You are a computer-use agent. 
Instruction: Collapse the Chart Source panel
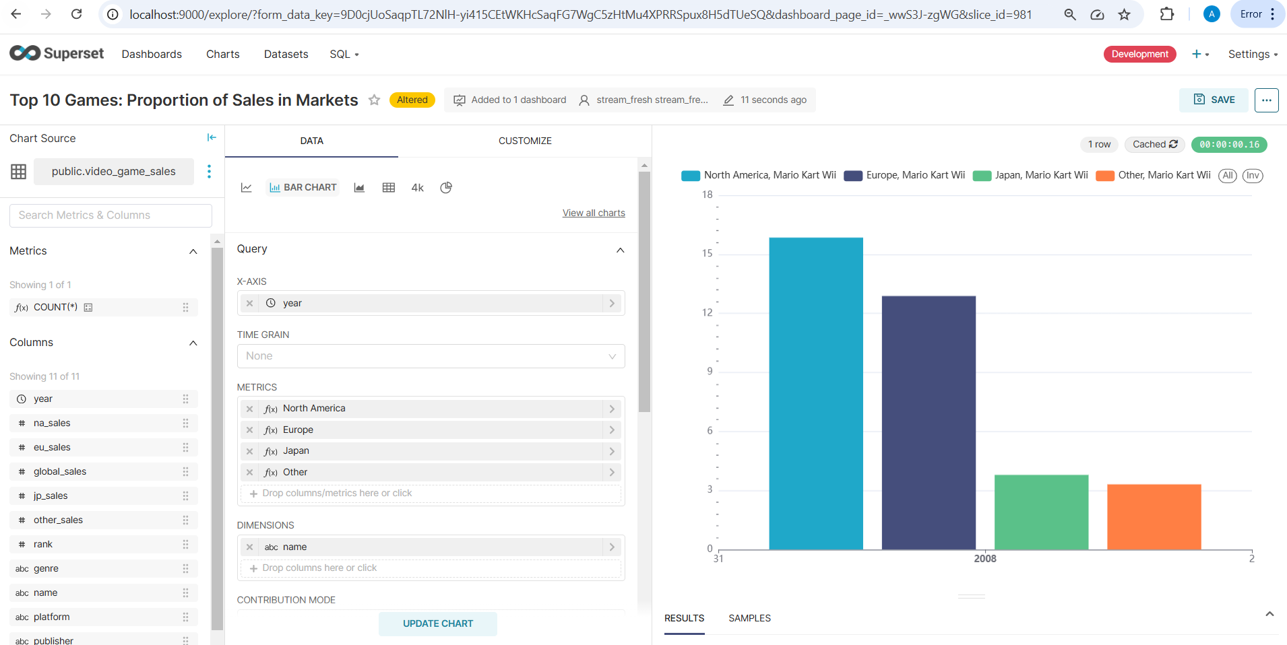[212, 137]
